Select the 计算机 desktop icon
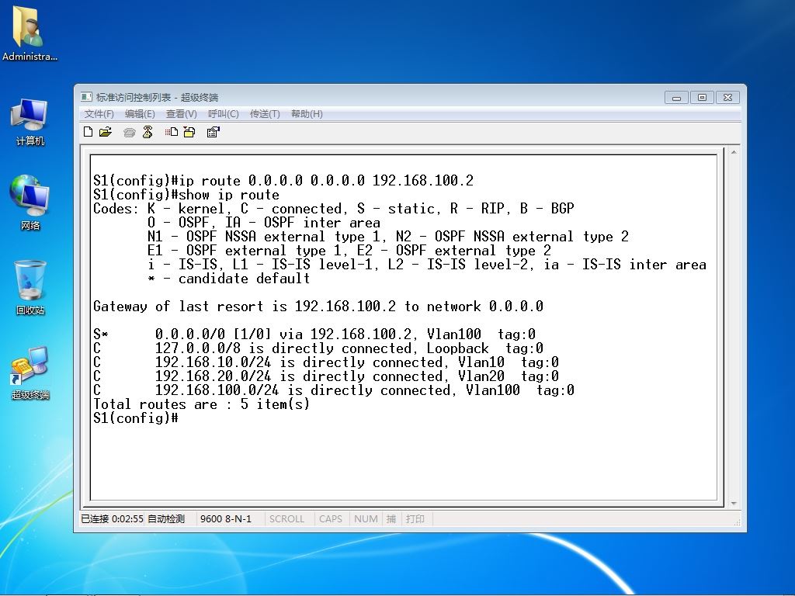795x596 pixels. tap(30, 122)
